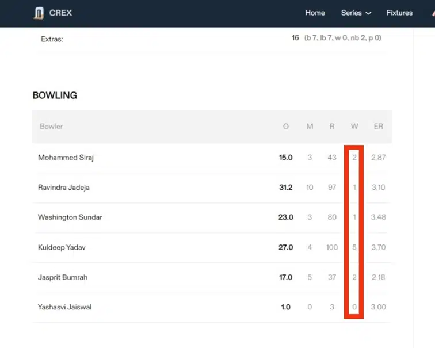Image resolution: width=435 pixels, height=348 pixels.
Task: Click Jadeja's runs value 97
Action: point(332,188)
